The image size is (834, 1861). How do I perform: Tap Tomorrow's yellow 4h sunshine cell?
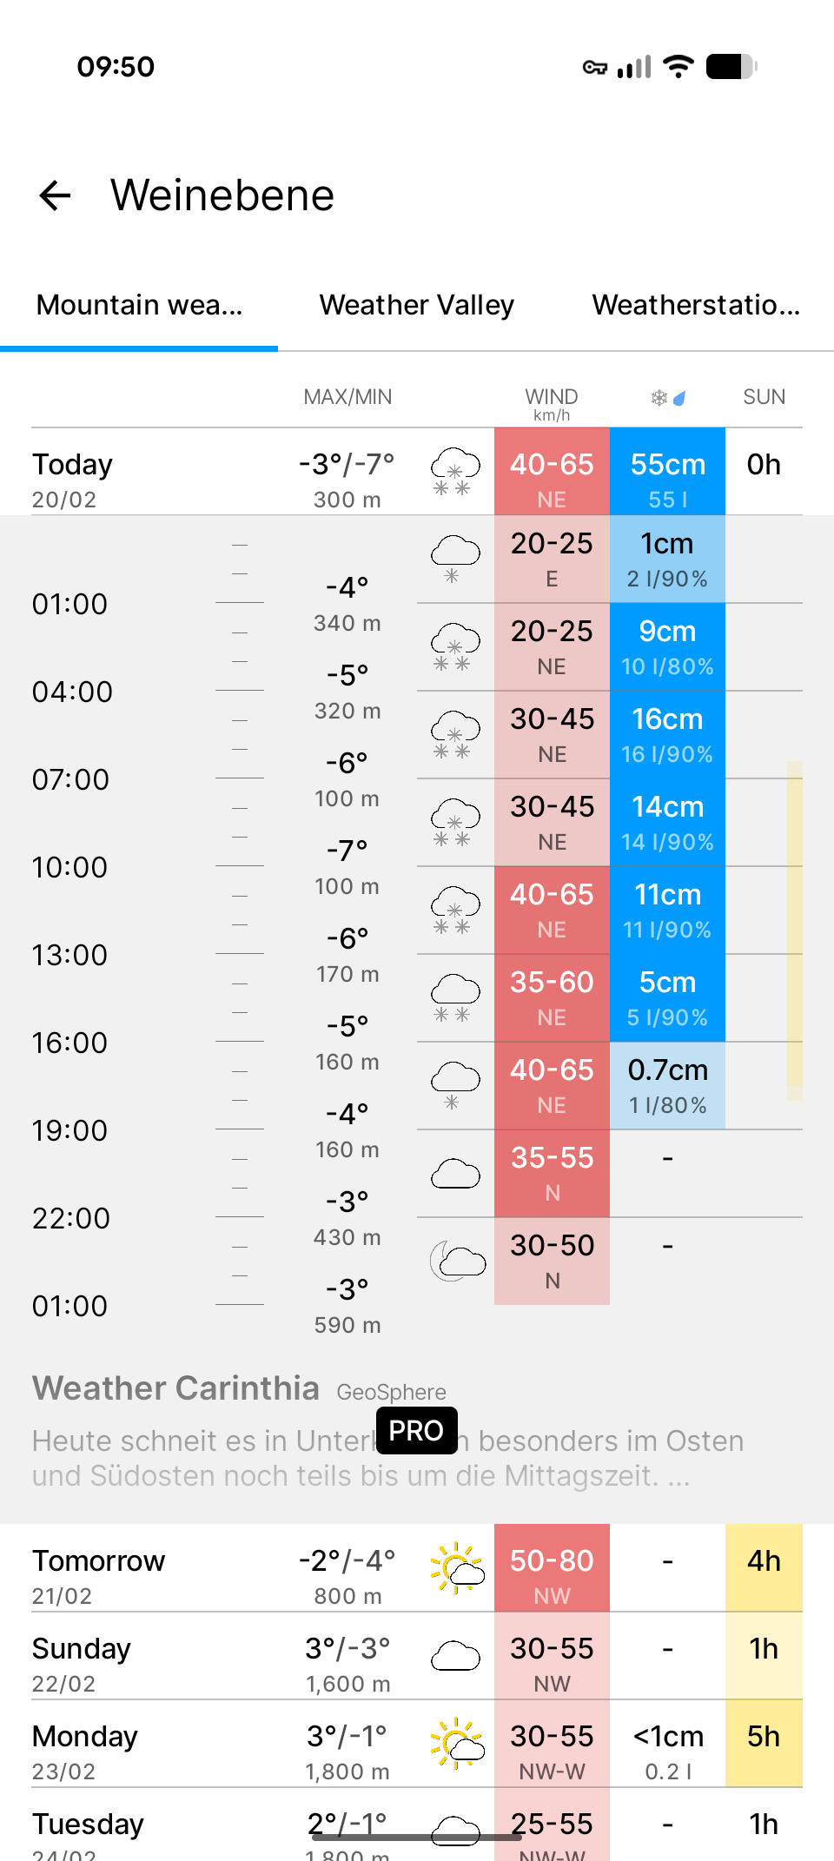(x=764, y=1568)
